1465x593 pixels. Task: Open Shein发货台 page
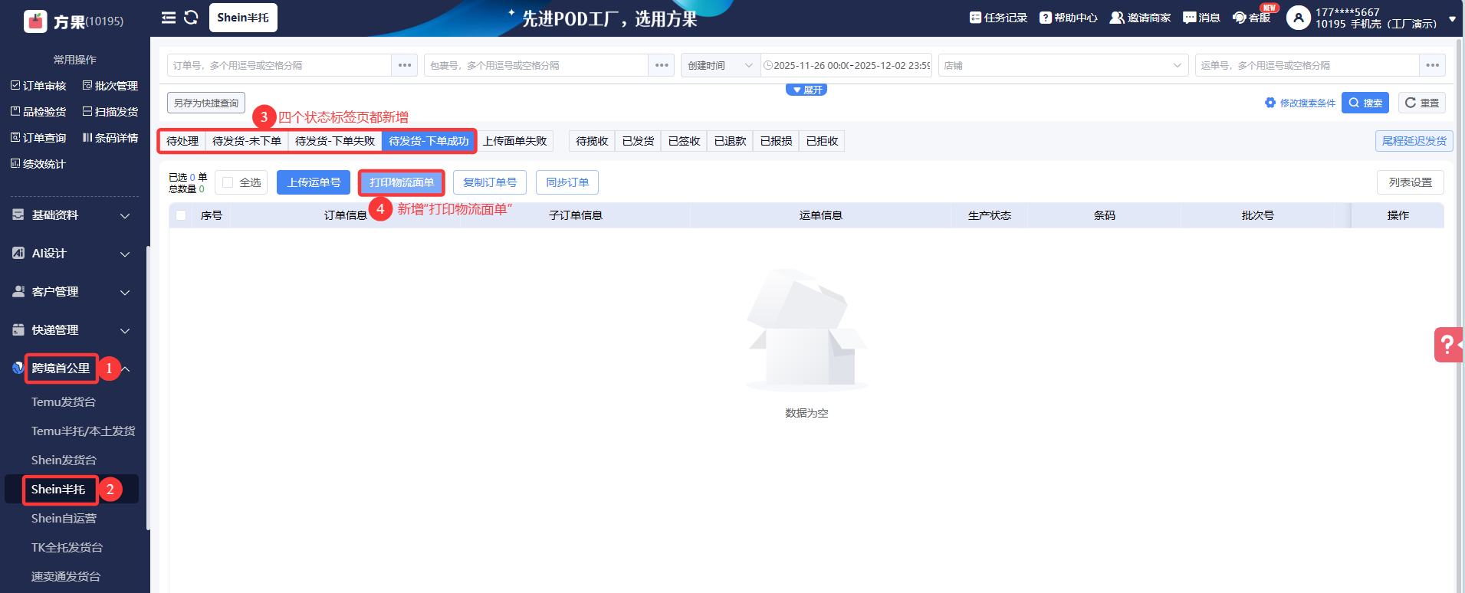click(x=64, y=460)
